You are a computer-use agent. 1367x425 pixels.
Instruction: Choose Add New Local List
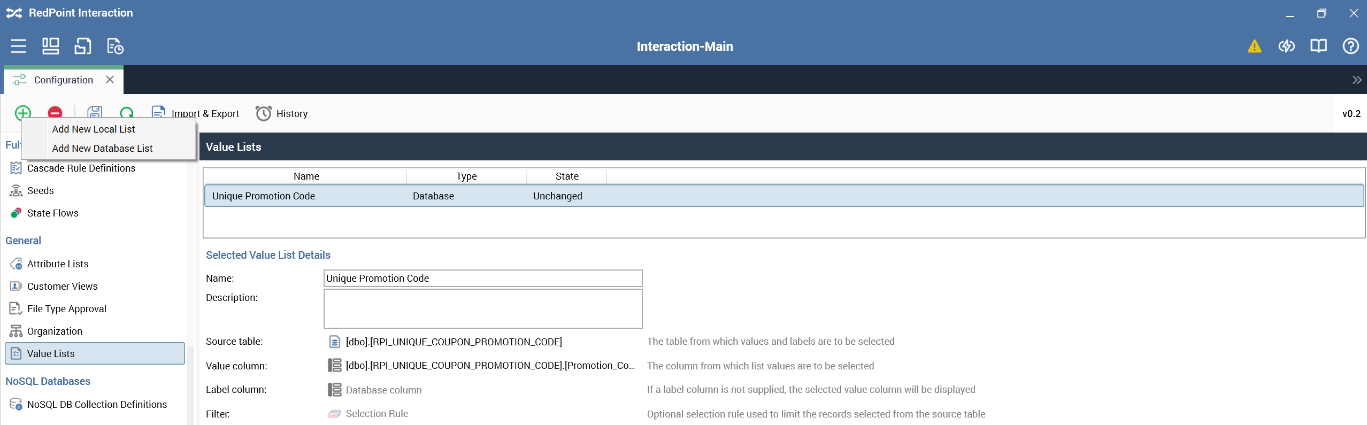pyautogui.click(x=94, y=129)
